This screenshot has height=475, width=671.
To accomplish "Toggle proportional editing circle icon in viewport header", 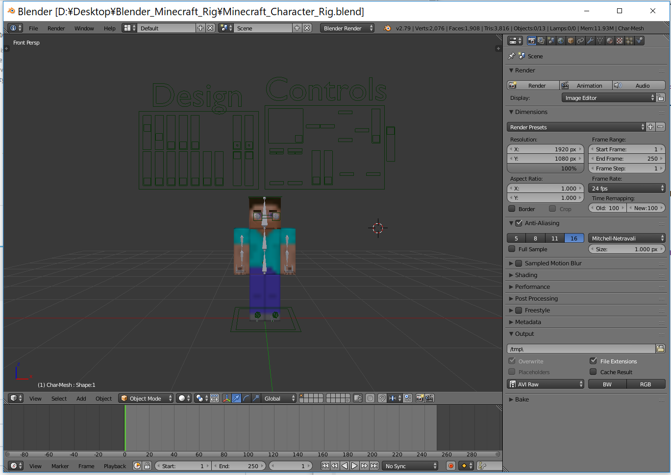I will click(370, 398).
